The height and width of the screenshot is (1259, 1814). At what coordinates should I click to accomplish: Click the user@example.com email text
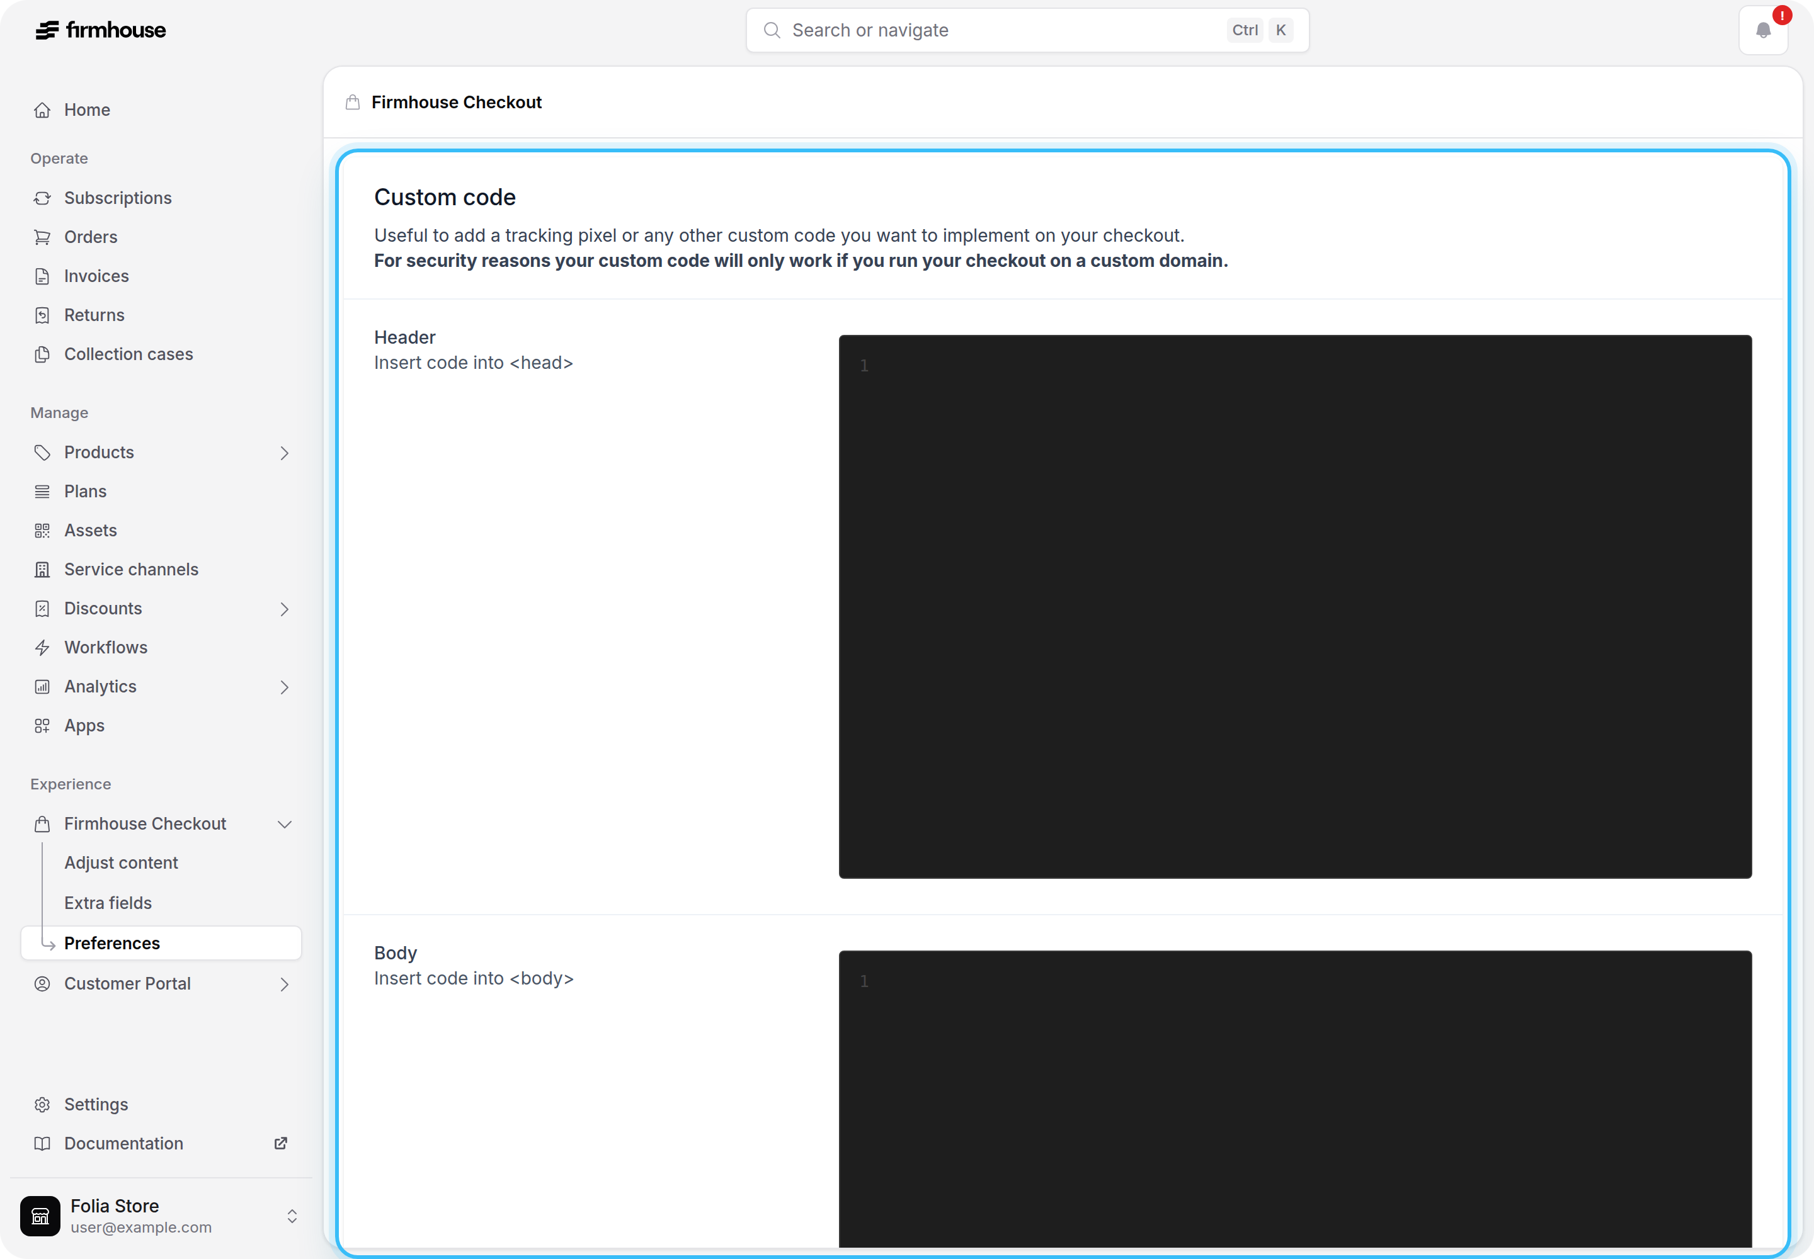[x=140, y=1228]
